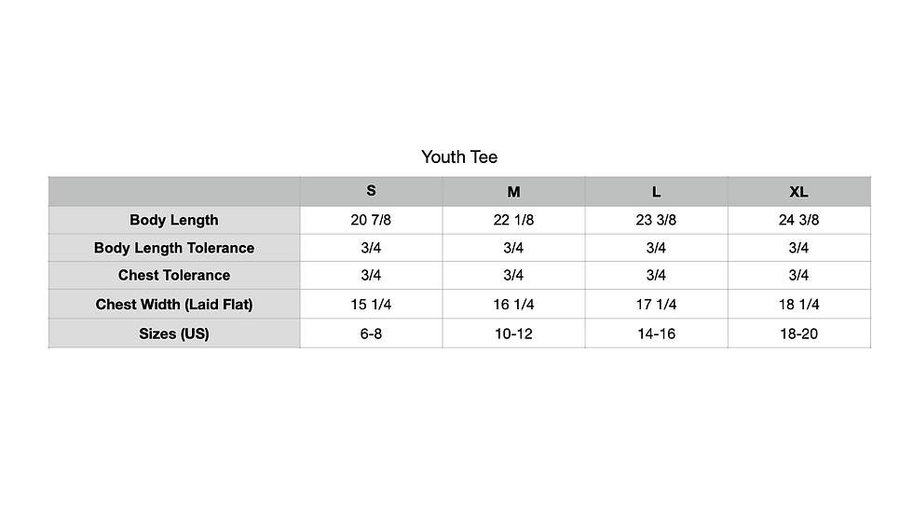Screen dimensions: 913x518
Task: Click the 10-12 US size cell
Action: [x=513, y=334]
